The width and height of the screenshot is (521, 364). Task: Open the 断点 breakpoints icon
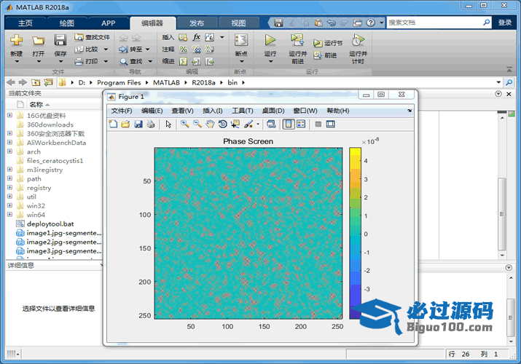[x=241, y=40]
